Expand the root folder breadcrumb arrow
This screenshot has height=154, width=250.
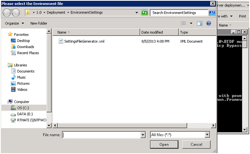point(34,12)
